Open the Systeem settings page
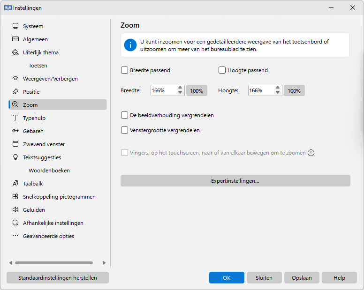The height and width of the screenshot is (290, 364). (58, 26)
